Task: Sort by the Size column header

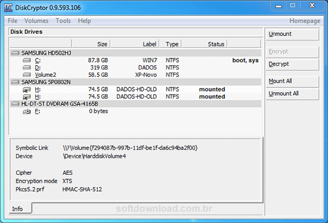Action: click(91, 44)
